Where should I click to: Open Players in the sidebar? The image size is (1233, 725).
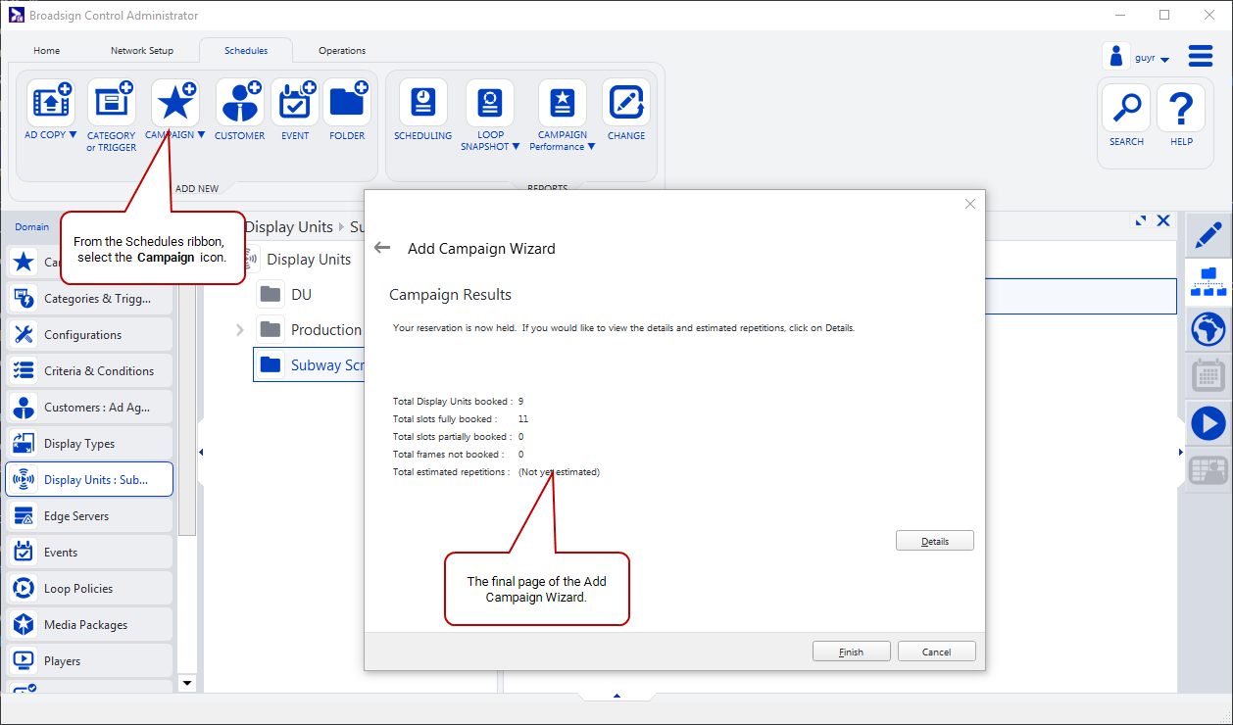click(89, 661)
